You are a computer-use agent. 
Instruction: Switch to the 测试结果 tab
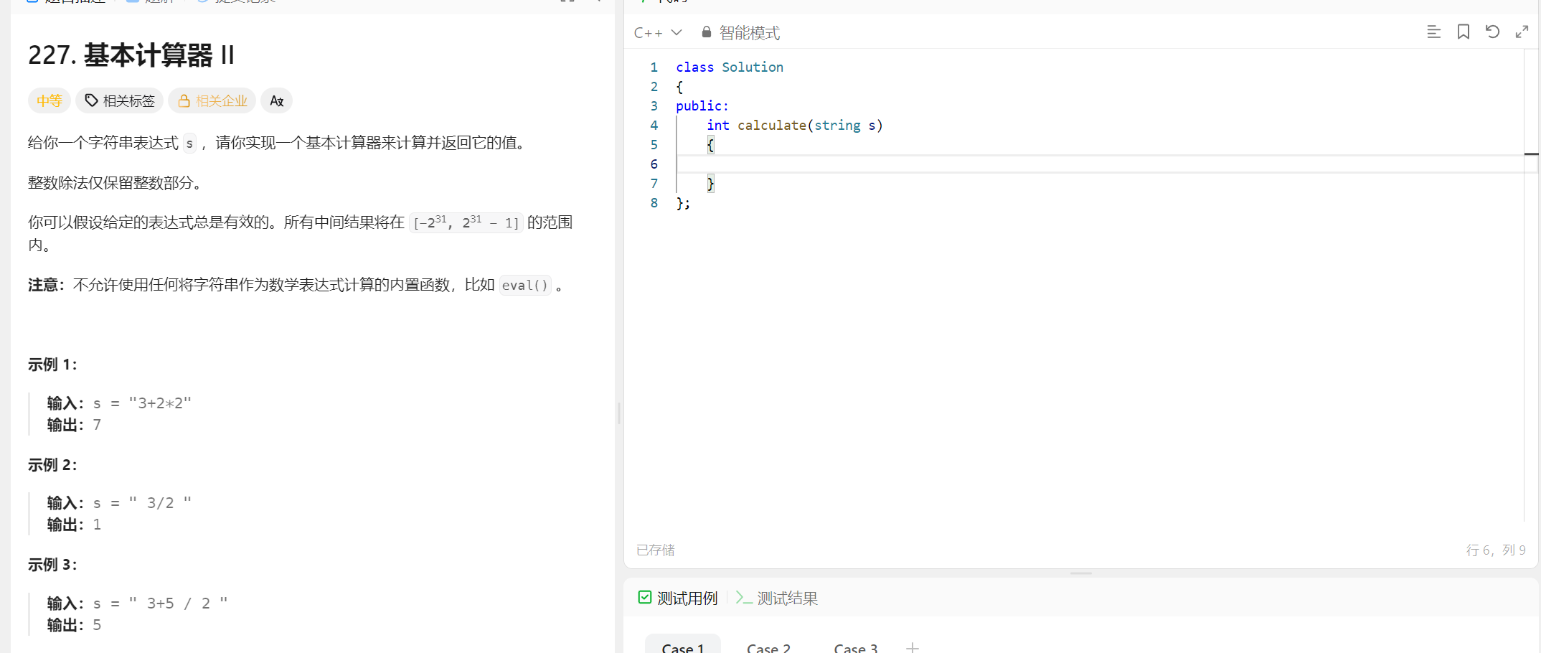point(777,598)
